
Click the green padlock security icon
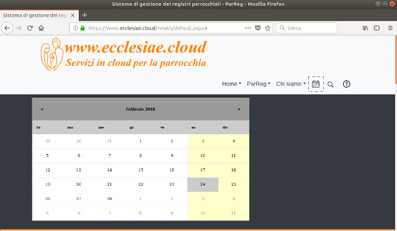83,28
